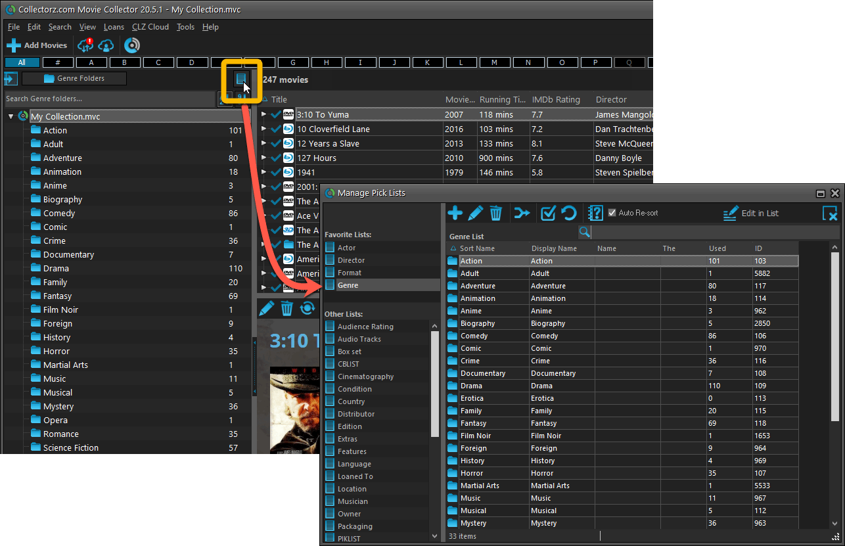Click the Blu-ray icon for 10 Cloverfield Lane

[x=288, y=129]
